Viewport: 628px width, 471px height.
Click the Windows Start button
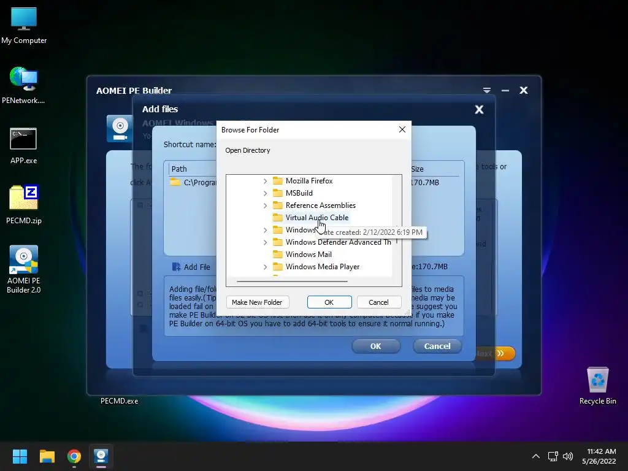pos(20,456)
